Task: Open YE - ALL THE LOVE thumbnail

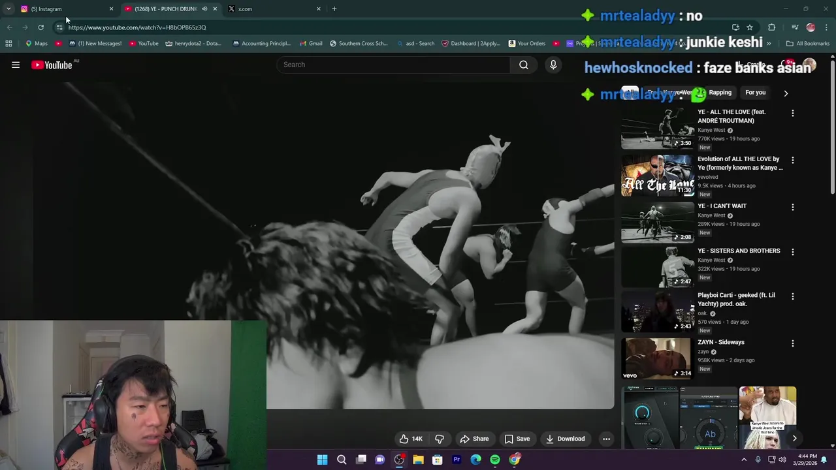Action: tap(657, 129)
